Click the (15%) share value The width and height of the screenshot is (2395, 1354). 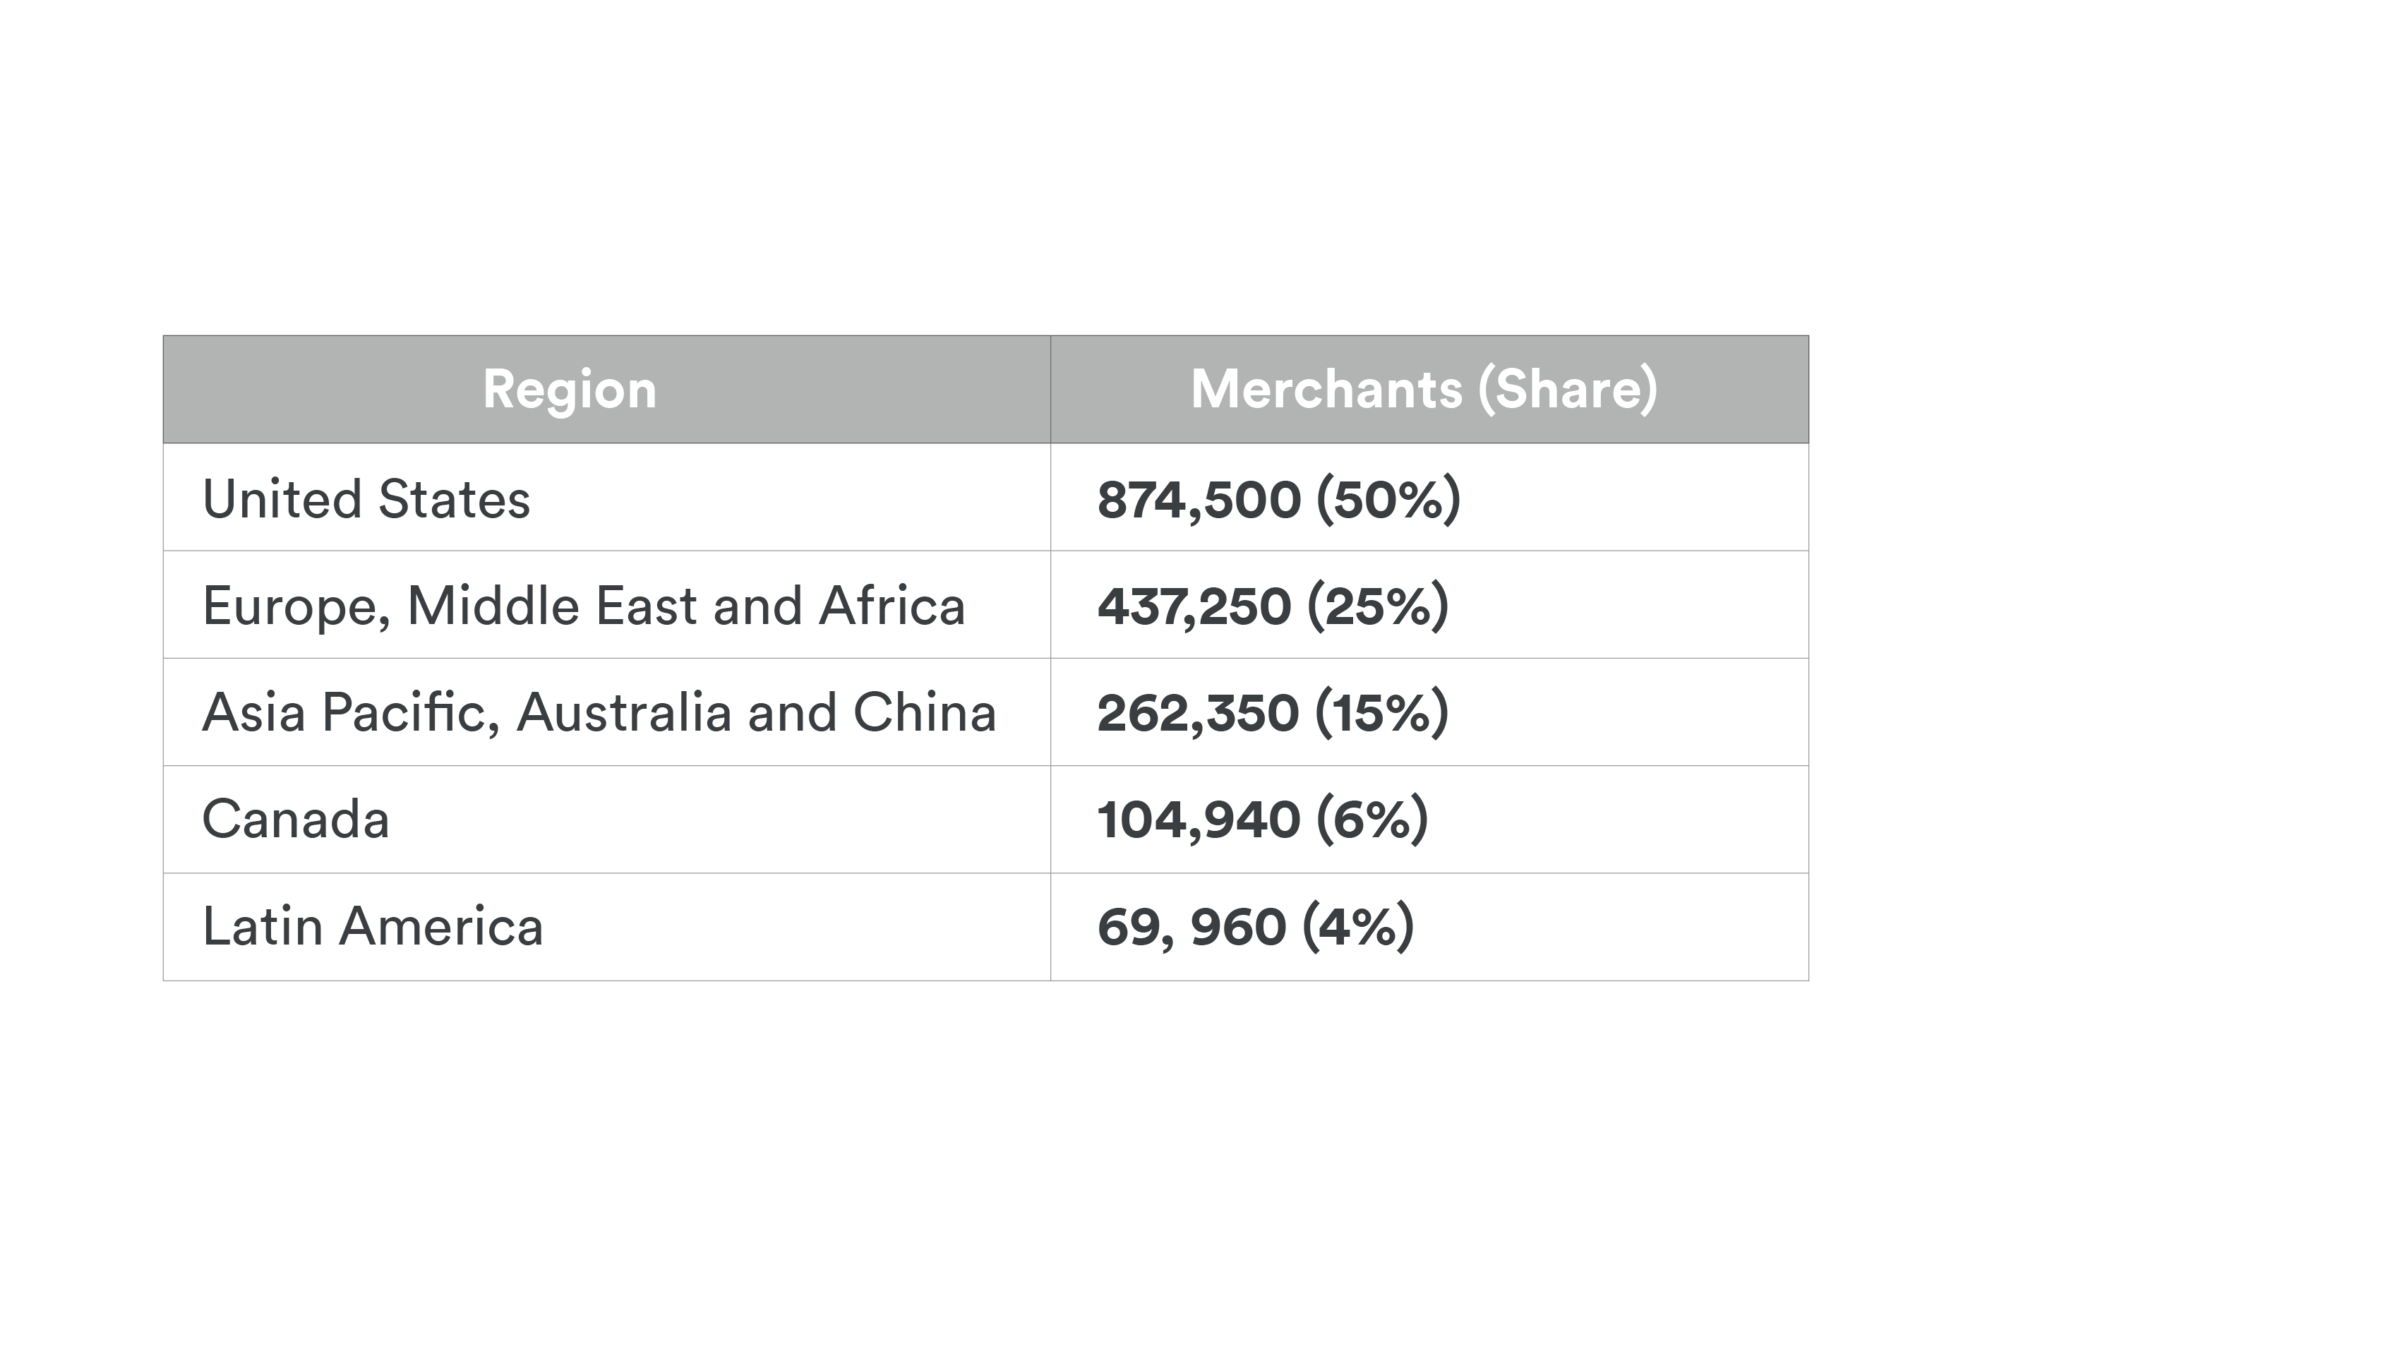click(x=1381, y=713)
